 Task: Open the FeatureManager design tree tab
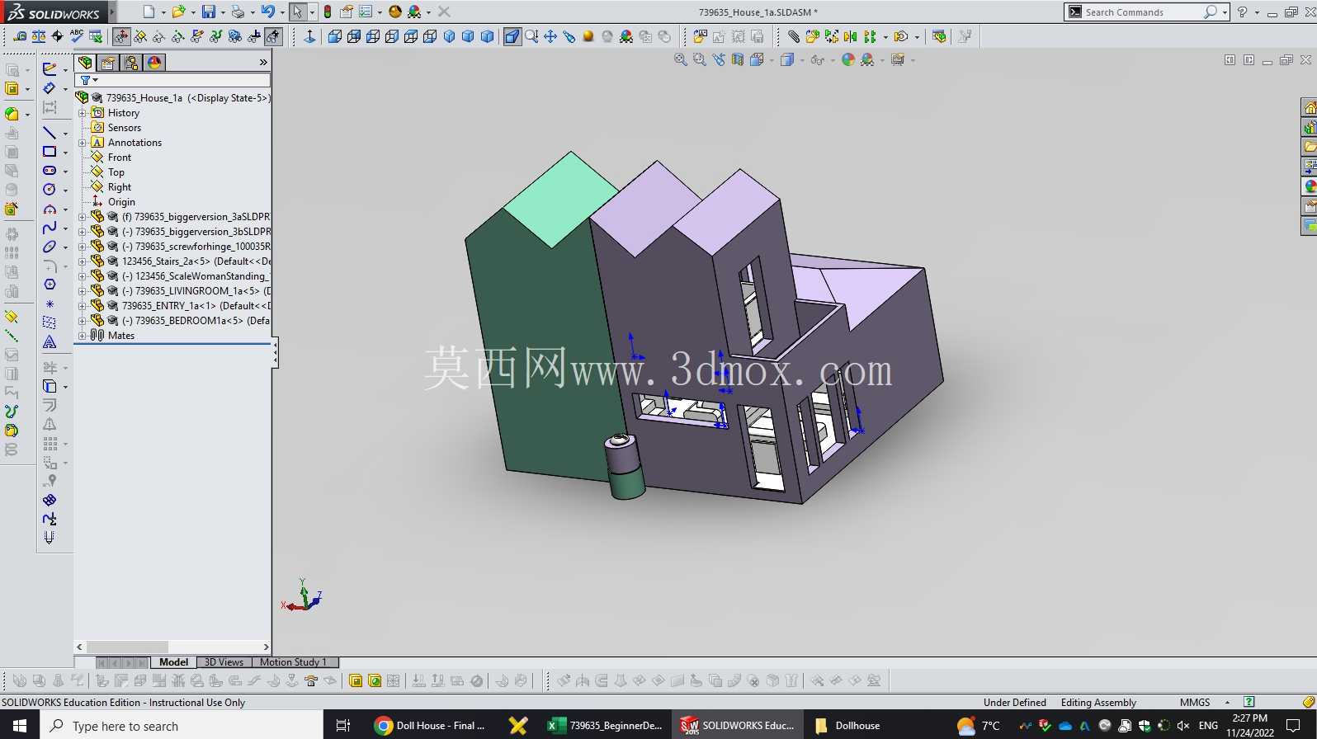(x=85, y=63)
